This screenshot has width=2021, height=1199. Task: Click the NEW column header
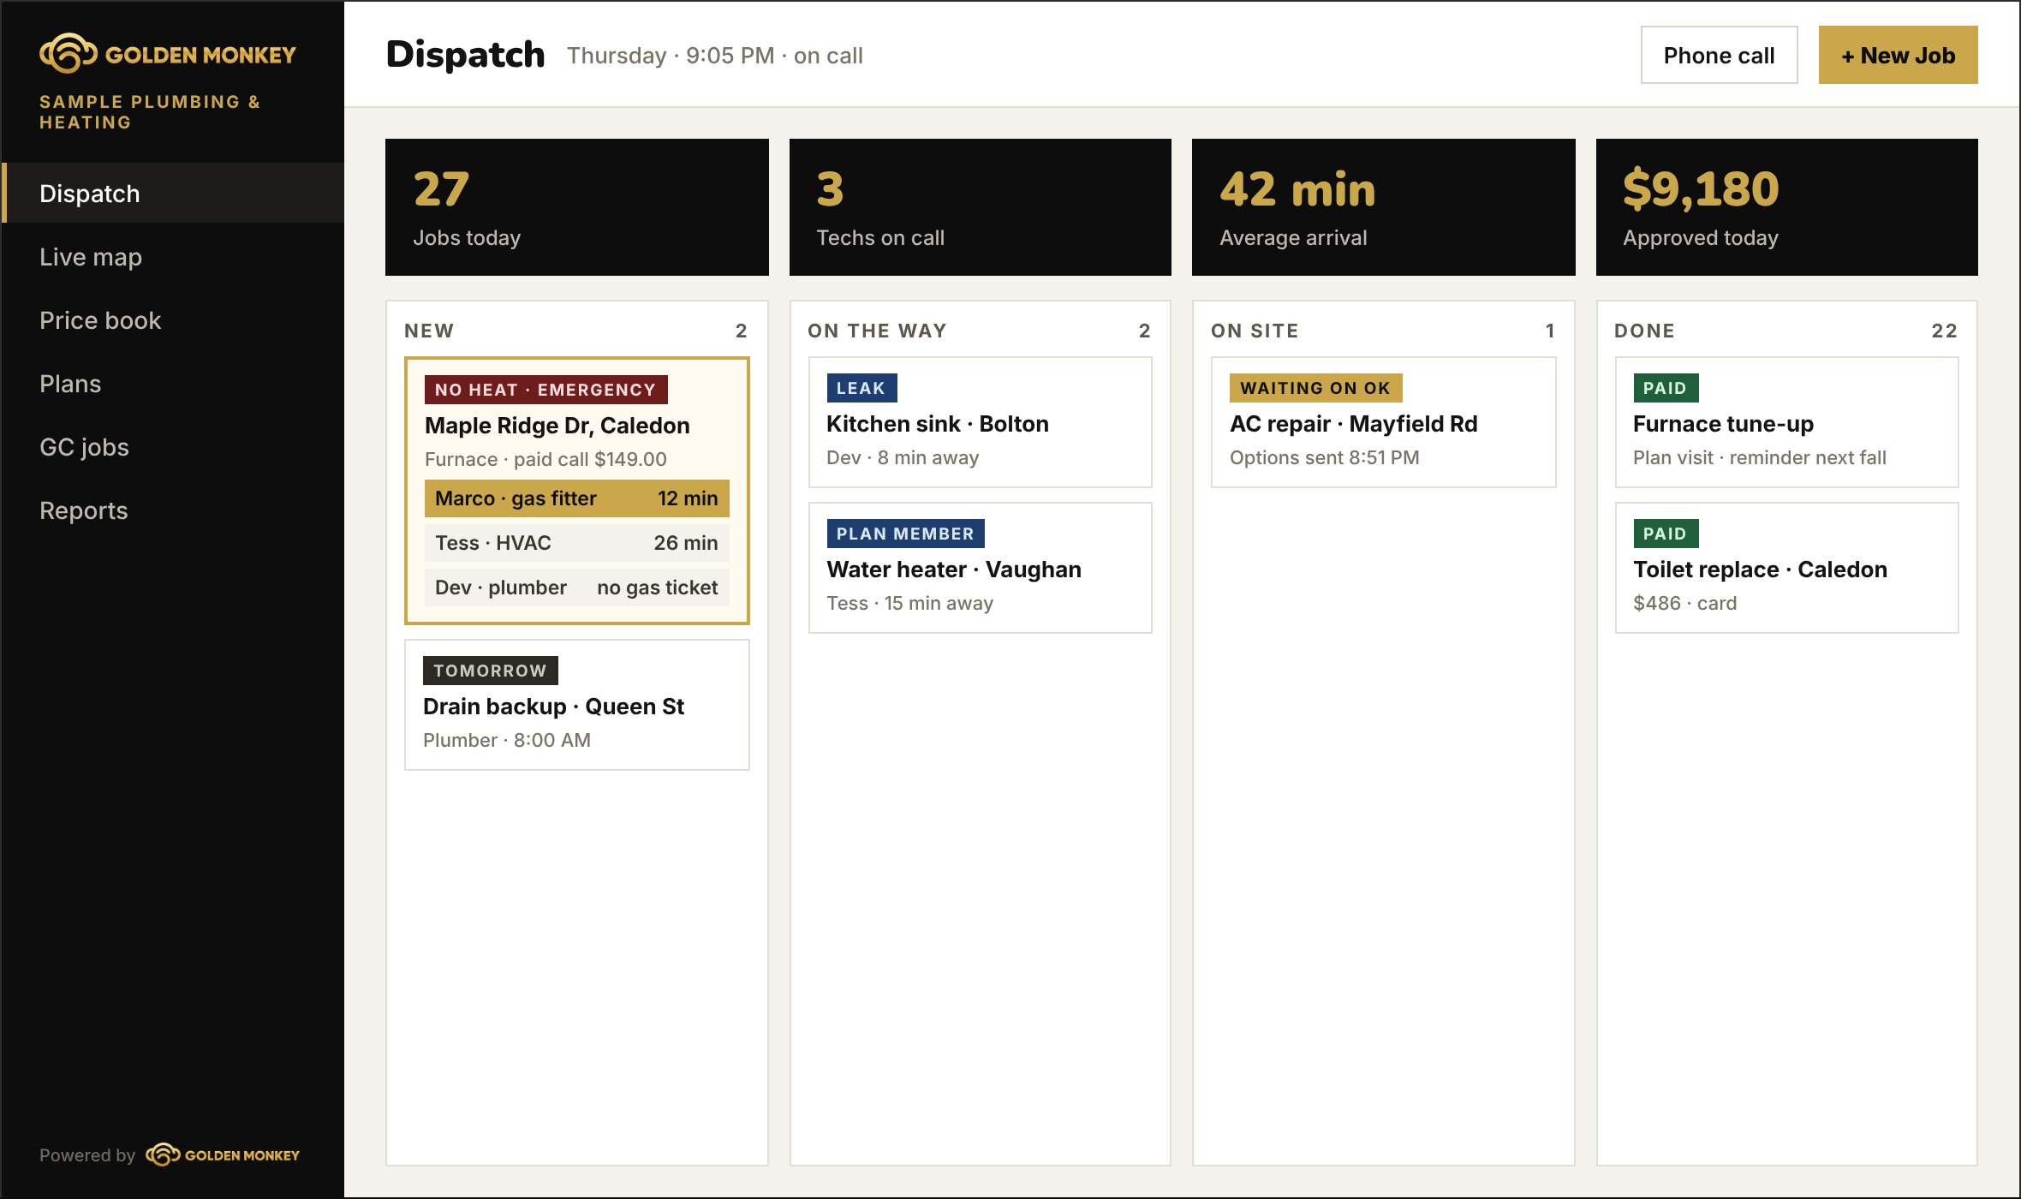(x=429, y=331)
